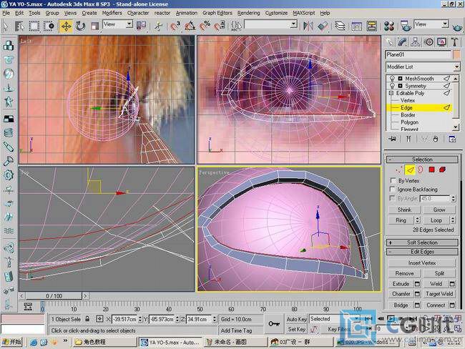Toggle Symmetry modifier lightbulb
The height and width of the screenshot is (349, 465).
click(x=392, y=86)
